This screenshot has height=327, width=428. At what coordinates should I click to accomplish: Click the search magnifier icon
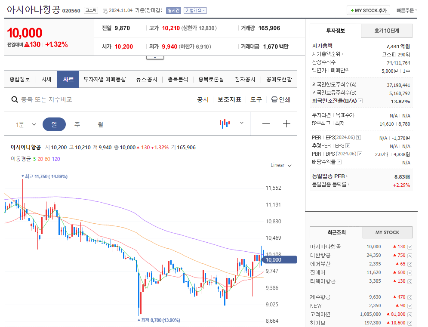15,100
